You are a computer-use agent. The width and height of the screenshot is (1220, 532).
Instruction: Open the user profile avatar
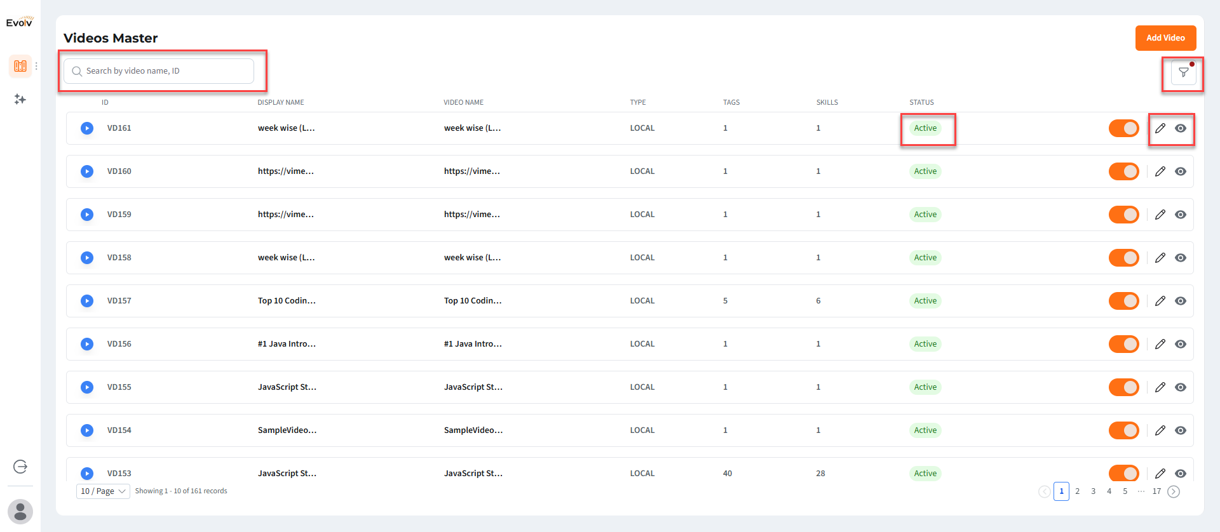[20, 512]
